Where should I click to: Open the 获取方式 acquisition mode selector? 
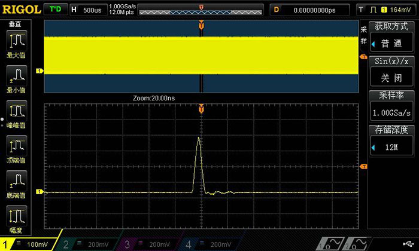[392, 37]
